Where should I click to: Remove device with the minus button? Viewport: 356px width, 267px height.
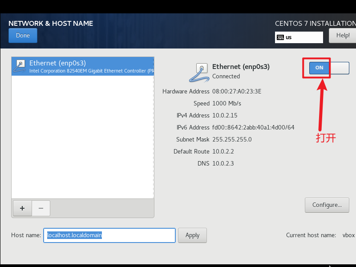(x=41, y=208)
